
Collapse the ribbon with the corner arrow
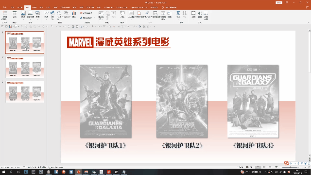(x=308, y=23)
